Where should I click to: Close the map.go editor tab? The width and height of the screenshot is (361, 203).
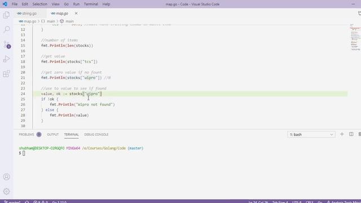click(76, 14)
